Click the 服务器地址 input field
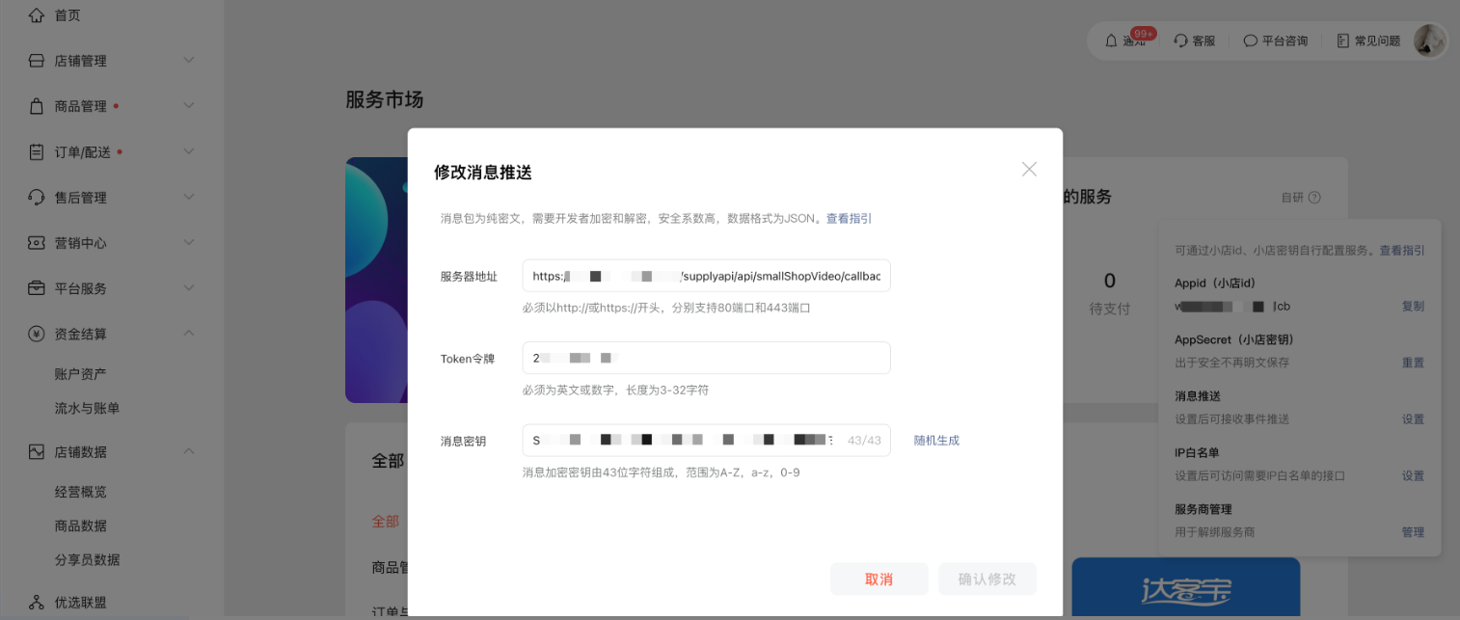 coord(706,276)
